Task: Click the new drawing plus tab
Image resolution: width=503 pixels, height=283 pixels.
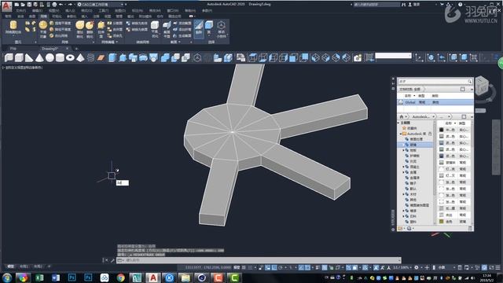Action: [76, 49]
